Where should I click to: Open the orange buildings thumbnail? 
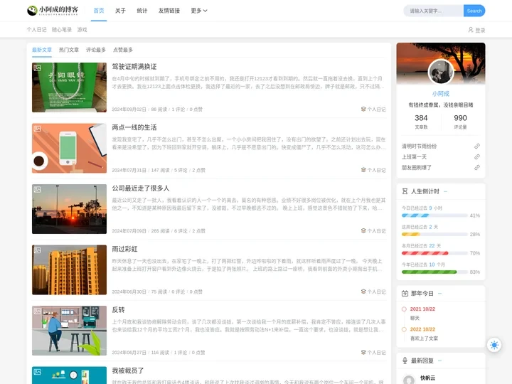(69, 270)
